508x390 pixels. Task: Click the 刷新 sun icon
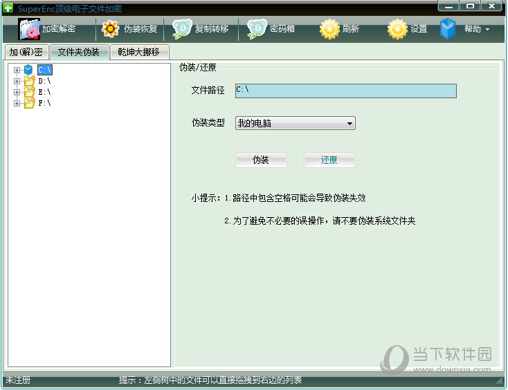329,29
